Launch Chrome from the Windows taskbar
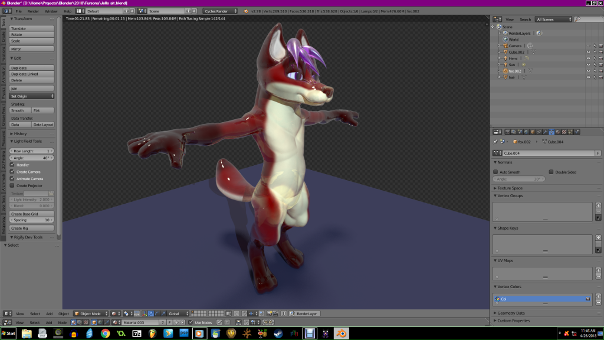 pos(104,334)
